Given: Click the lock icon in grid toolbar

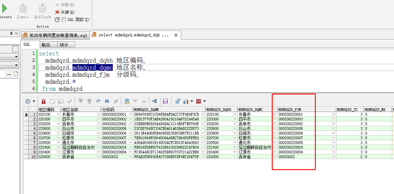Looking at the screenshot, I should pos(43,101).
